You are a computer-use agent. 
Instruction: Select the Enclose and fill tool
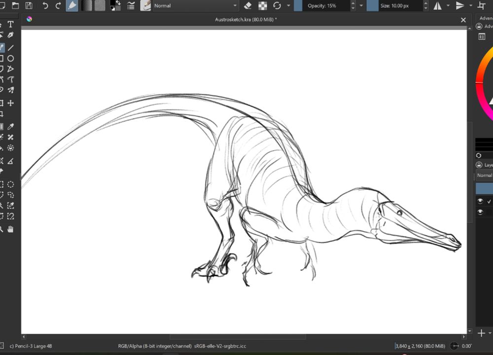point(11,148)
